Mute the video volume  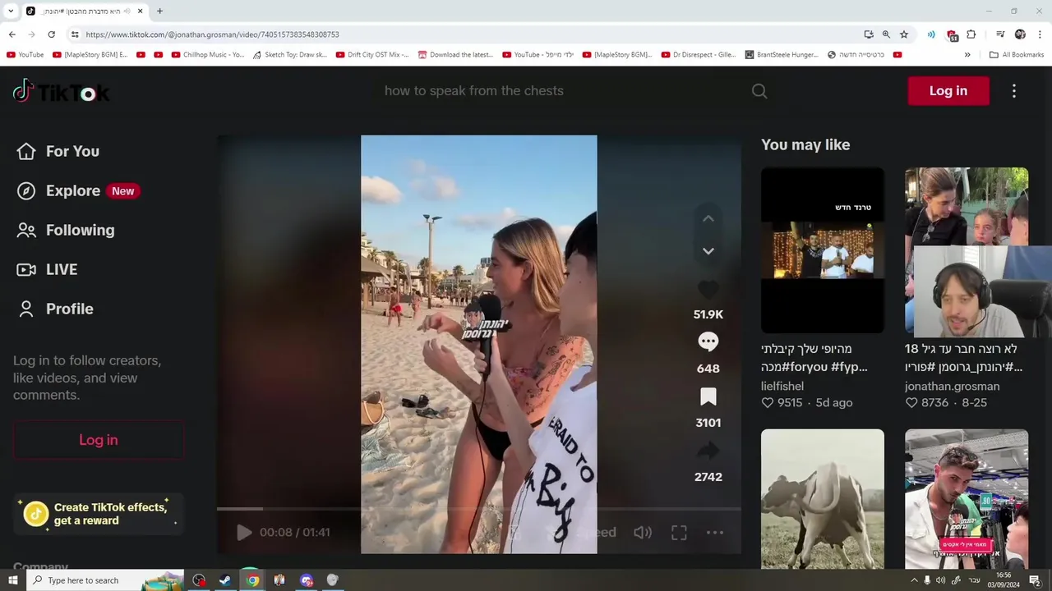[643, 533]
